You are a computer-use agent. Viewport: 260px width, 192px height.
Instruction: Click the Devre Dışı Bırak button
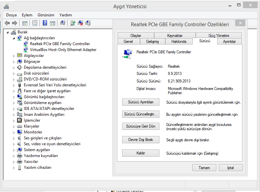click(140, 140)
